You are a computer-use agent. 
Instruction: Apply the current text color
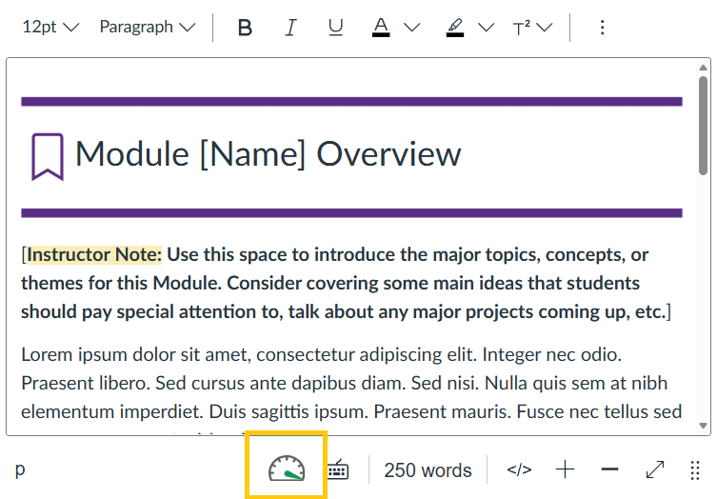(x=381, y=28)
